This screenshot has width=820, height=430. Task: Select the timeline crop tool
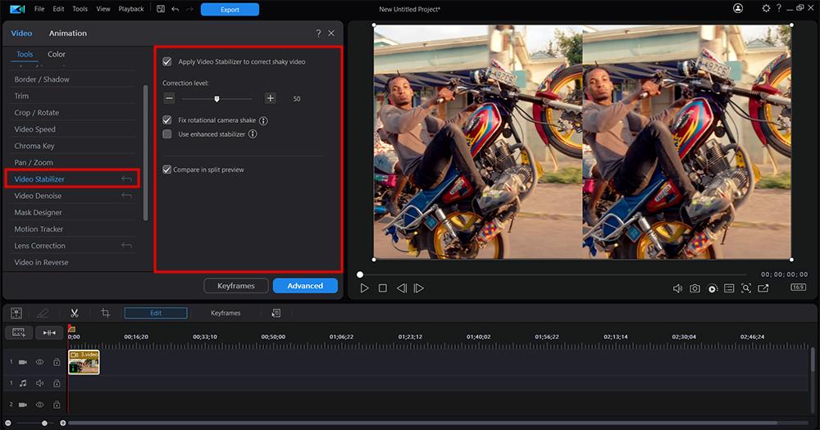pyautogui.click(x=105, y=313)
